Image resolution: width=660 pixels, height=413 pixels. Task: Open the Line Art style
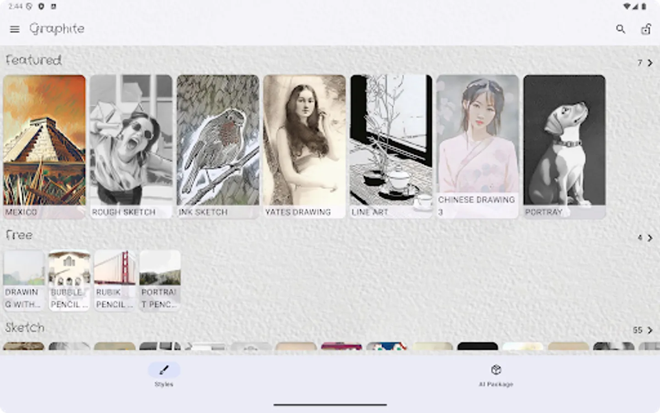pos(391,146)
